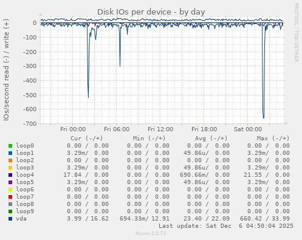Click the Last update timestamp text
The height and width of the screenshot is (240, 302).
point(226,226)
